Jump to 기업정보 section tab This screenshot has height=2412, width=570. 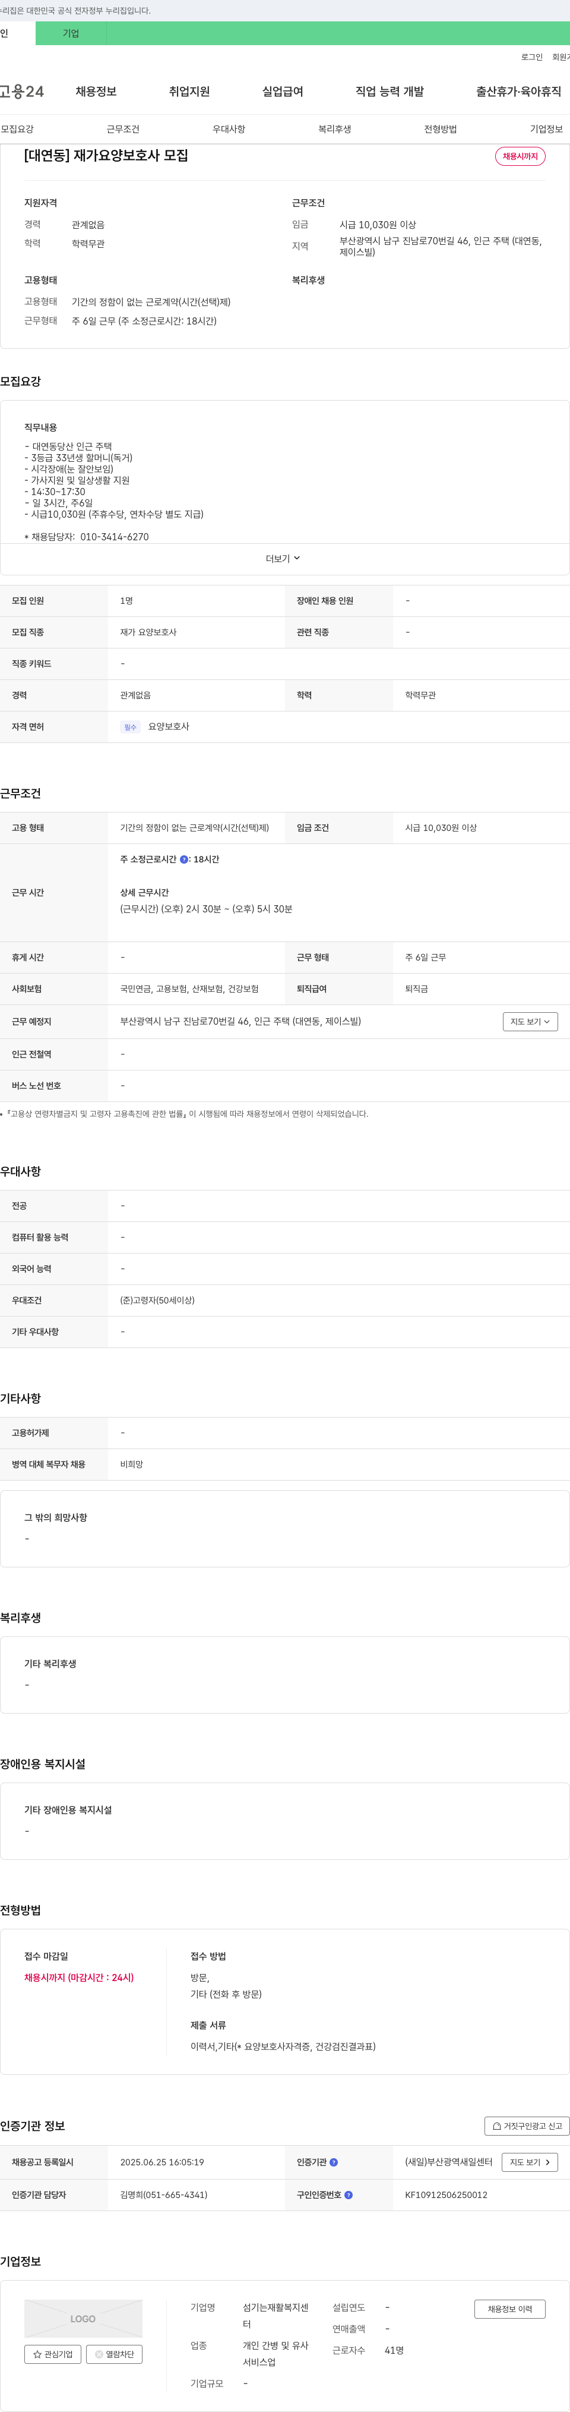pos(546,129)
